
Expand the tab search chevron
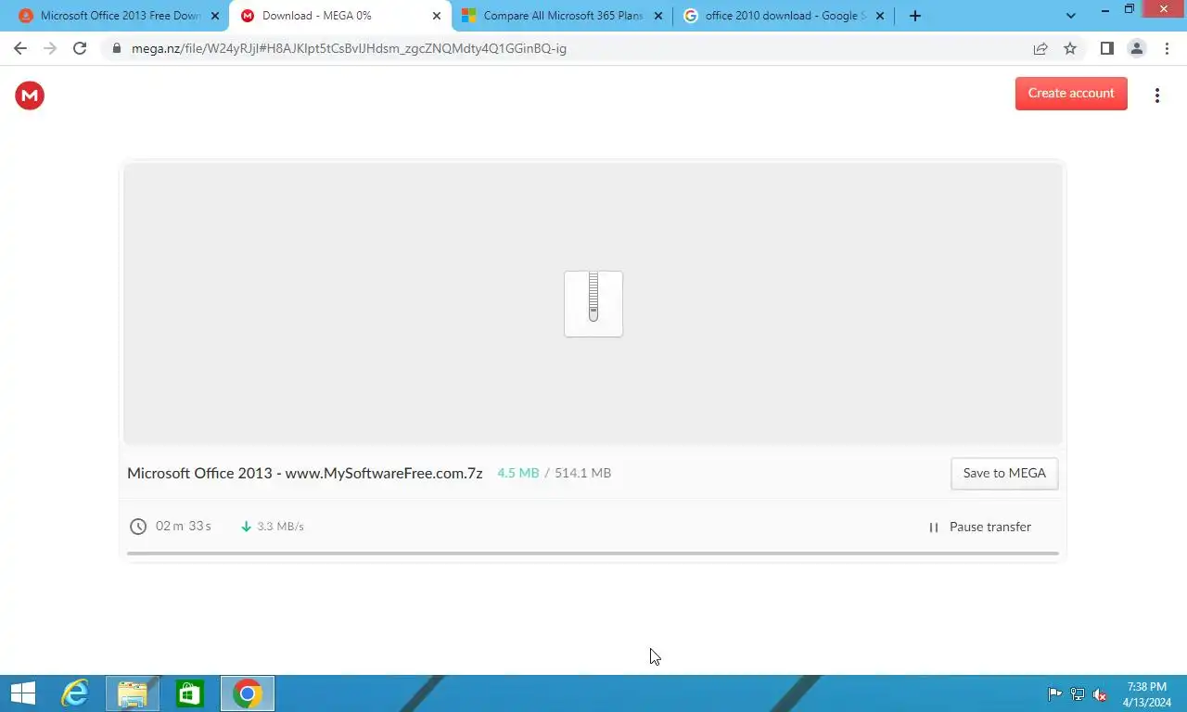point(1071,16)
